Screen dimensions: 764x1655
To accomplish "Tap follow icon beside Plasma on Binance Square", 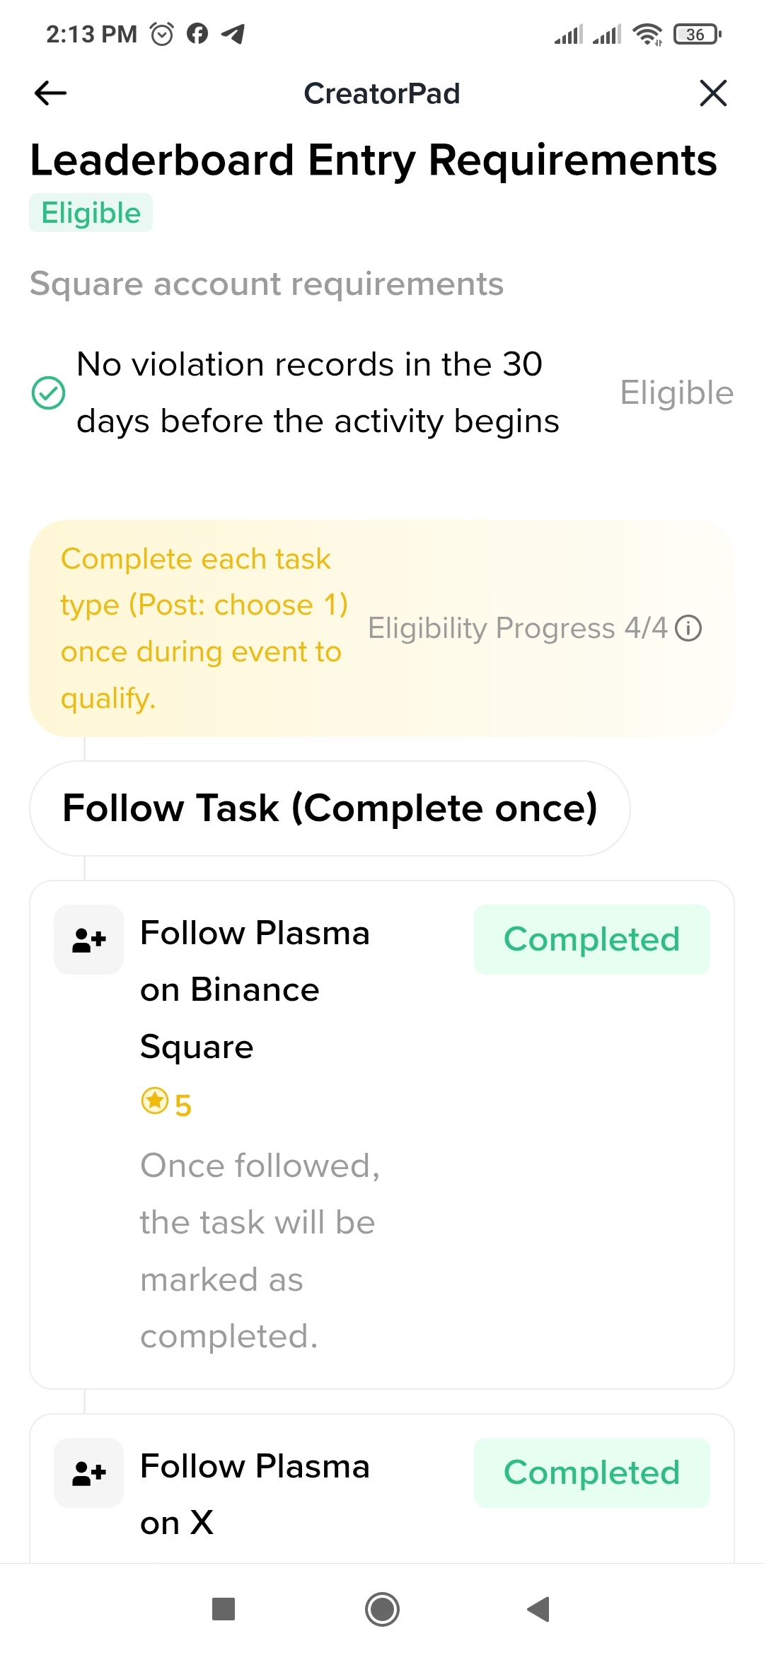I will 89,939.
